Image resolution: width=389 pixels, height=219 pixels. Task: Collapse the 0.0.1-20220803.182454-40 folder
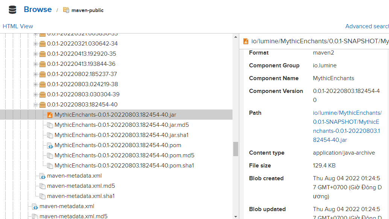(36, 105)
